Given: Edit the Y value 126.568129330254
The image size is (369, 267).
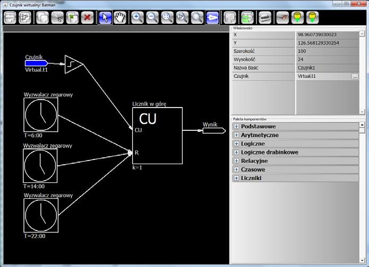Looking at the screenshot, I should click(327, 43).
